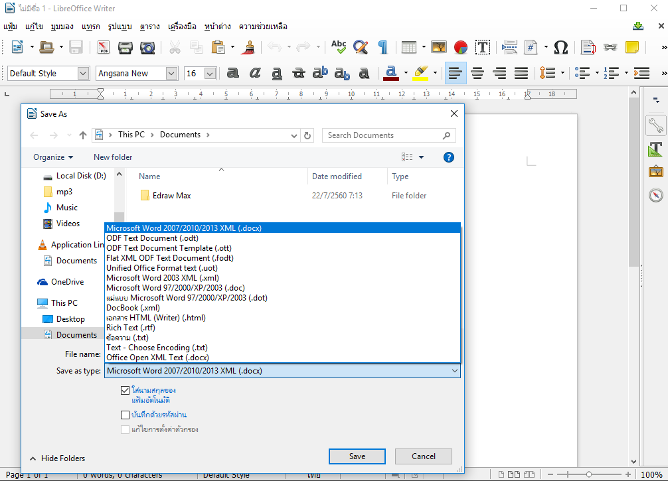
Task: Select Desktop in navigation pane
Action: tap(70, 319)
